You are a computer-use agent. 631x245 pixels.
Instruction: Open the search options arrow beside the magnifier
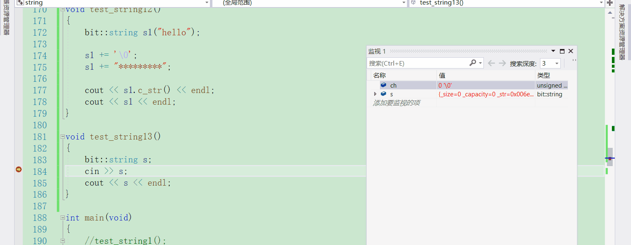481,63
